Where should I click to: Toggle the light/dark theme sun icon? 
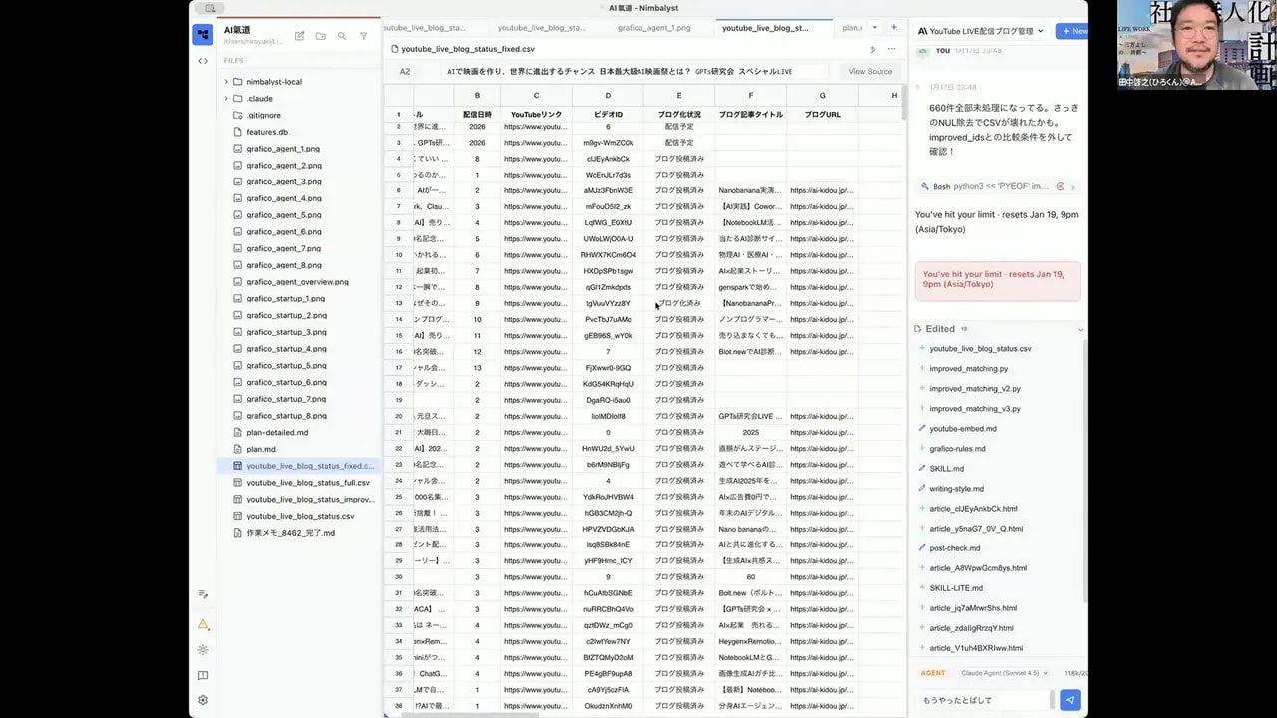point(203,650)
